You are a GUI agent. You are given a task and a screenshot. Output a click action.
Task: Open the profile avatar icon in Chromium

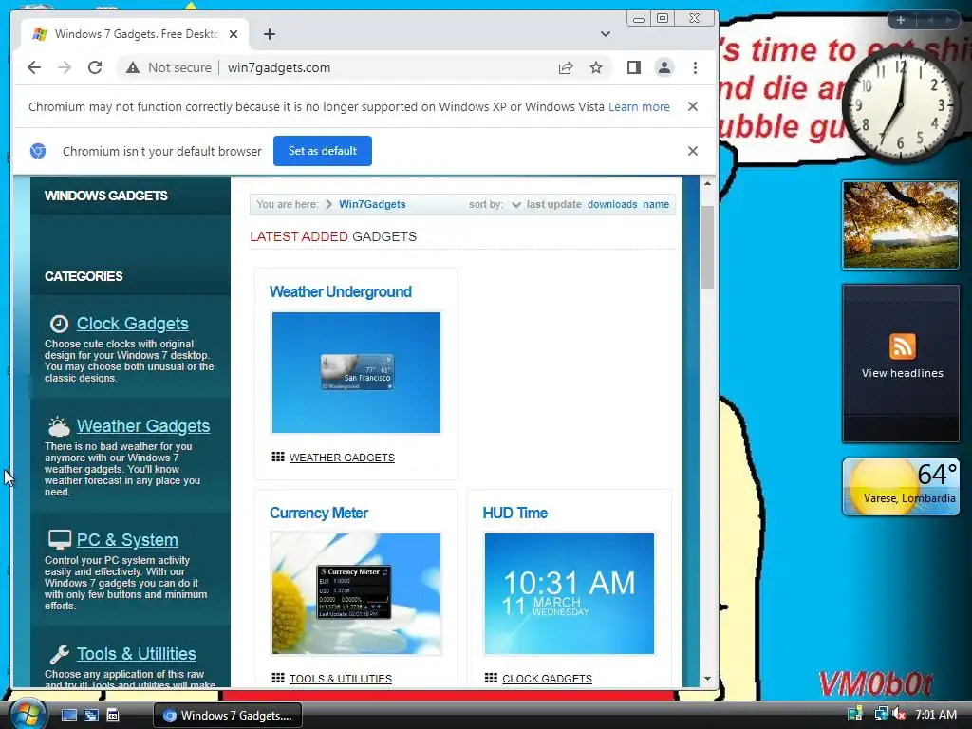click(x=664, y=67)
